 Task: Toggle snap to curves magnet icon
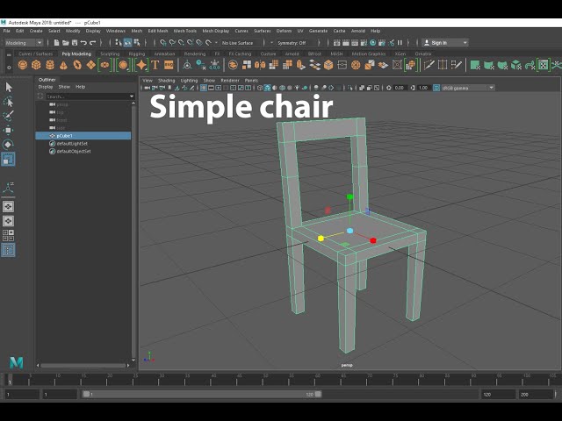pyautogui.click(x=172, y=43)
